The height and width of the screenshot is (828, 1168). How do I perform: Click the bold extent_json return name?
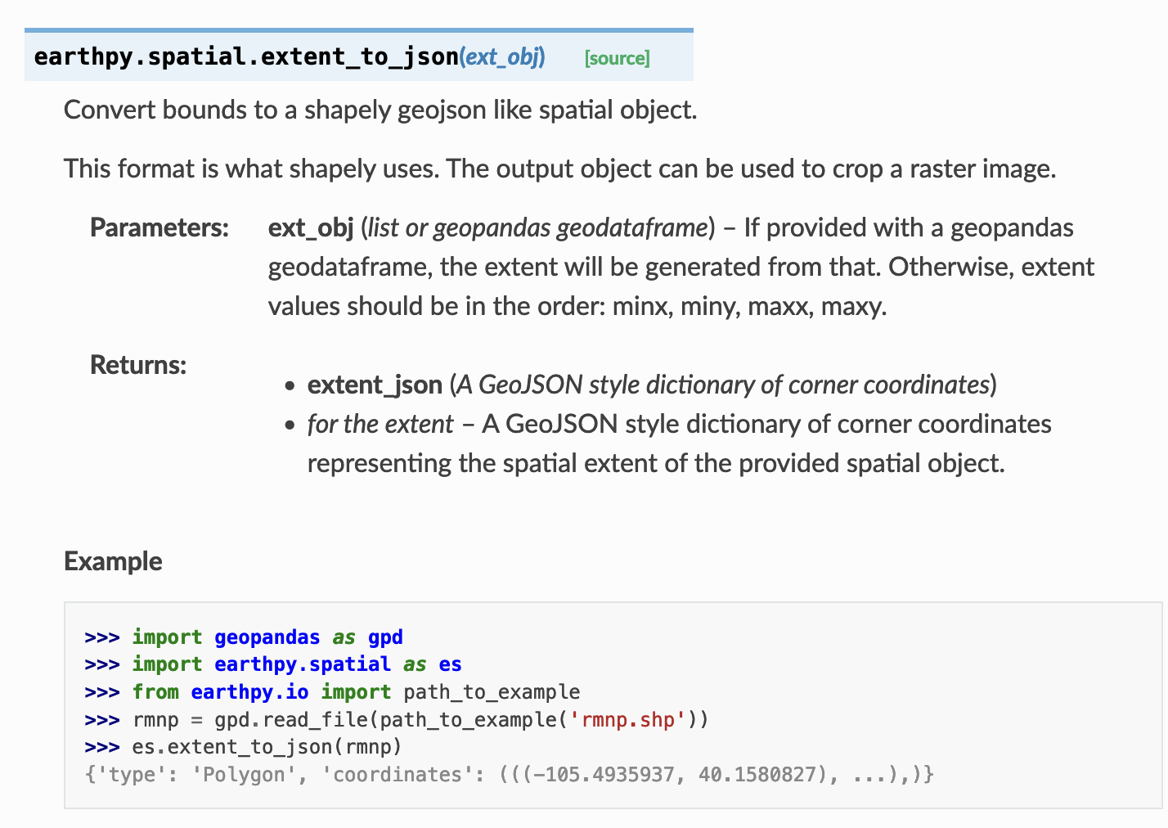coord(375,385)
